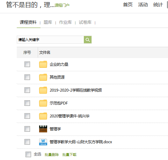The height and width of the screenshot is (160, 168).
Task: Select the checkbox next to 管理学教学大纲 docx
Action: (27, 142)
